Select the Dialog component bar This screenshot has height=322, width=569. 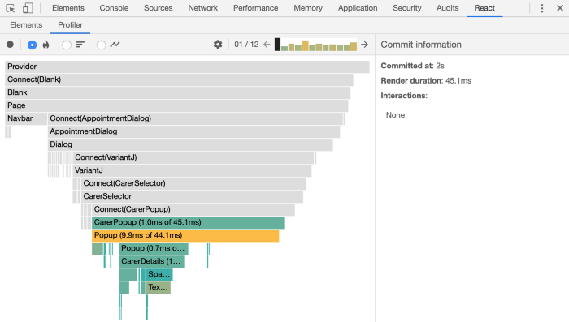coord(190,145)
